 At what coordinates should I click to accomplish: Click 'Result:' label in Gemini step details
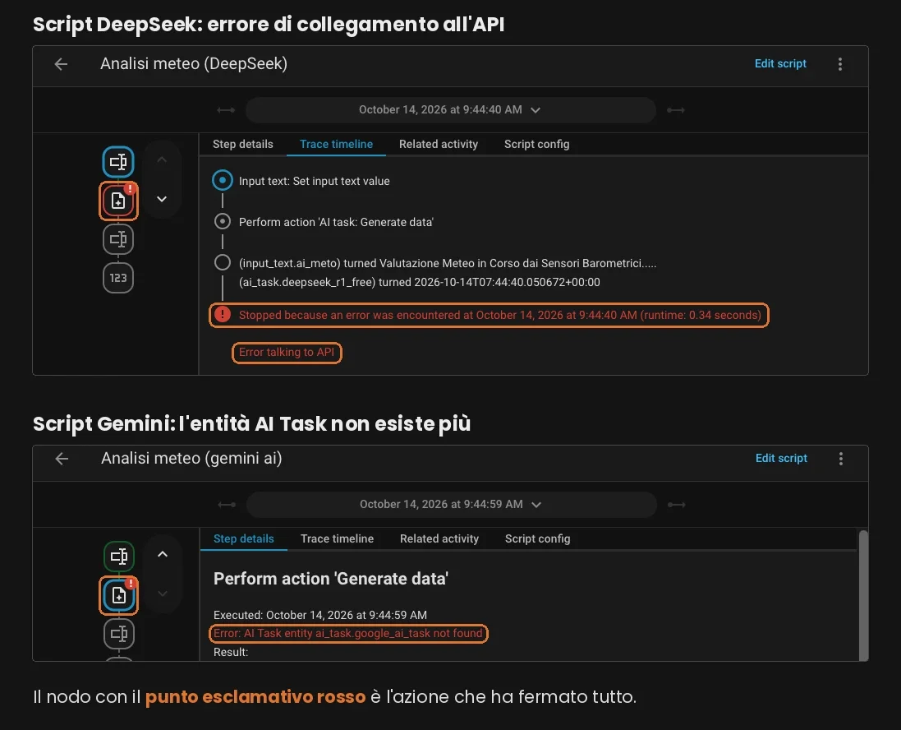tap(231, 653)
